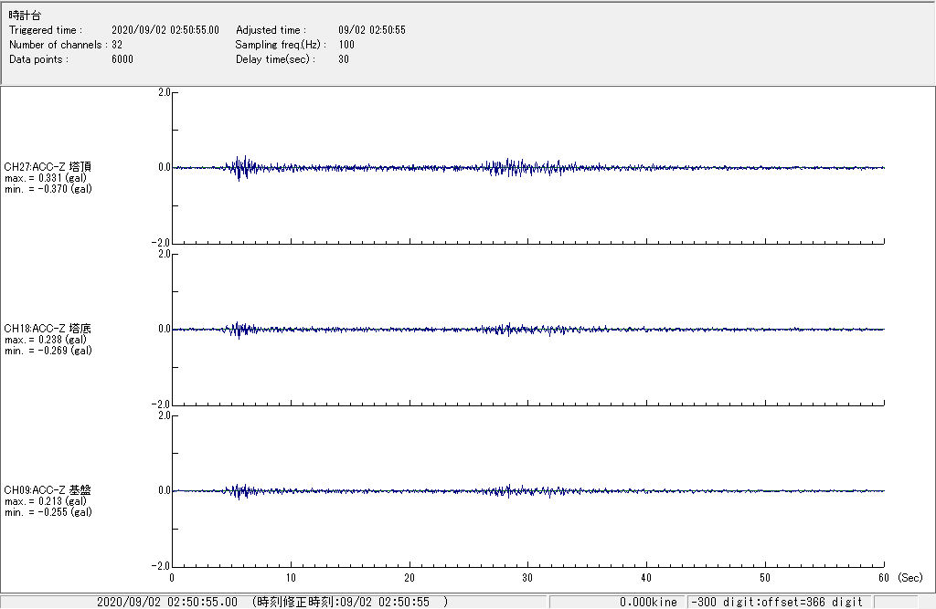This screenshot has height=609, width=936.
Task: Click the Number of channels value 32
Action: point(117,45)
